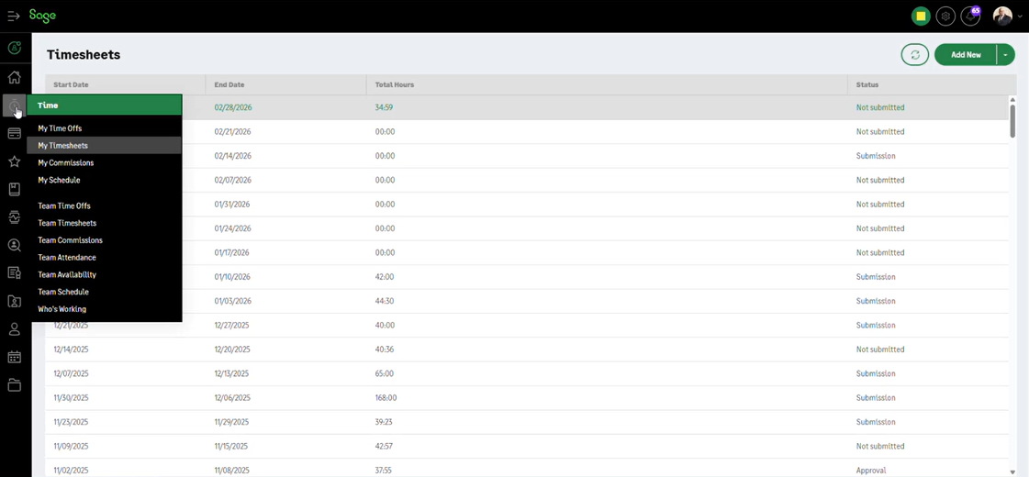Click the 34:59 total hours value
Screen dimensions: 1029x477
pos(384,107)
